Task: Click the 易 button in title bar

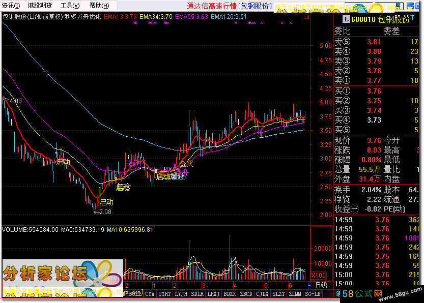Action: tap(398, 6)
